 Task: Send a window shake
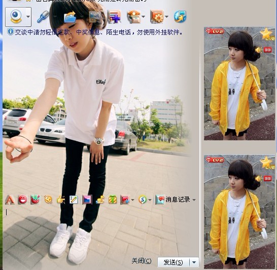click(48, 200)
